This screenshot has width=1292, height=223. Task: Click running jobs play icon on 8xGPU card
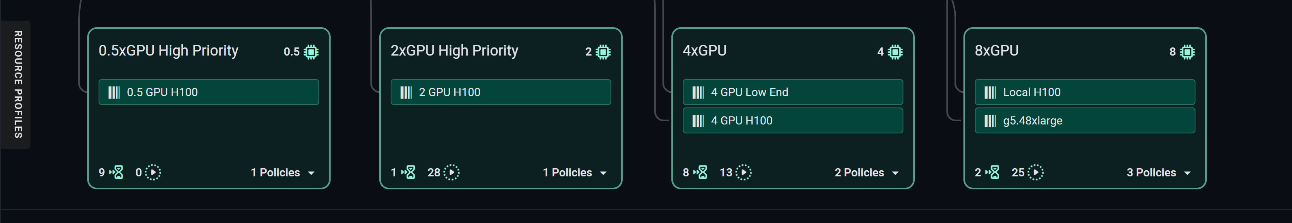1035,172
